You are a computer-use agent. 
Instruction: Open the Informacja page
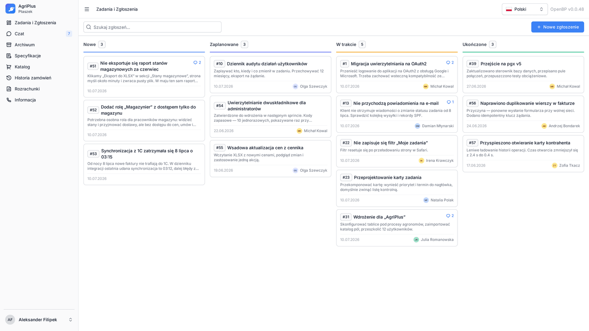39,100
